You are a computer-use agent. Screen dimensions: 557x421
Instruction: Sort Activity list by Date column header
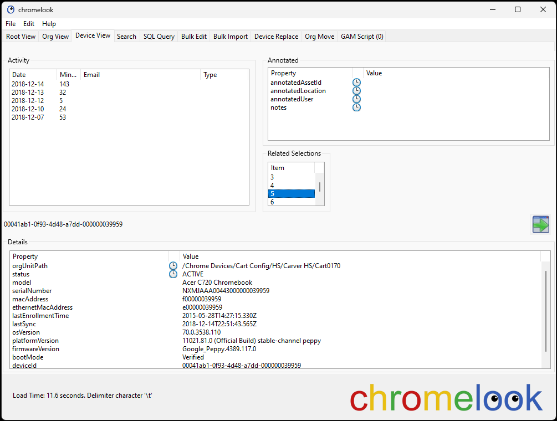coord(33,75)
